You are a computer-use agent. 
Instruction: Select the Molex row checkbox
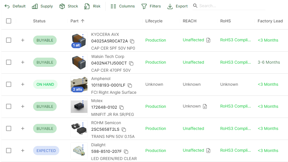point(9,106)
